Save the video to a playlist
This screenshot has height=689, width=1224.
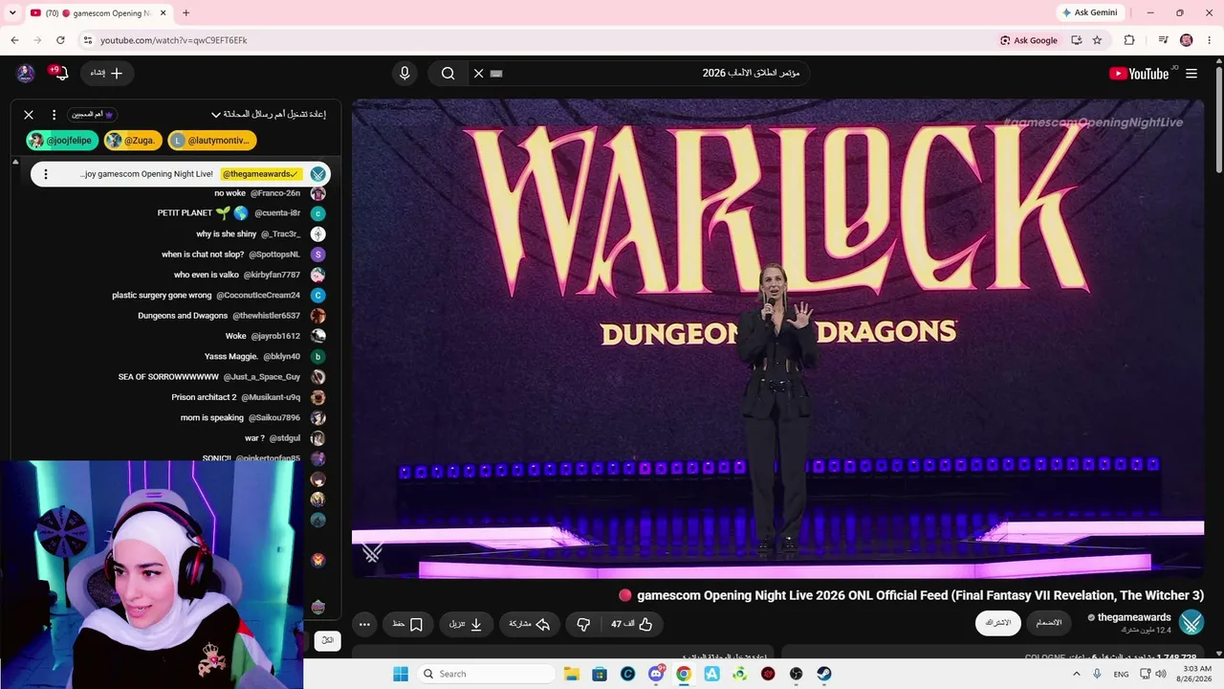coord(408,625)
